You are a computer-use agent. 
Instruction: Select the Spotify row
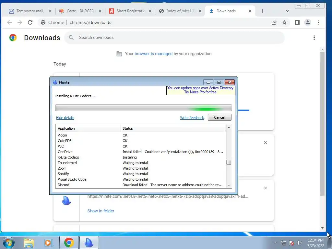141,174
